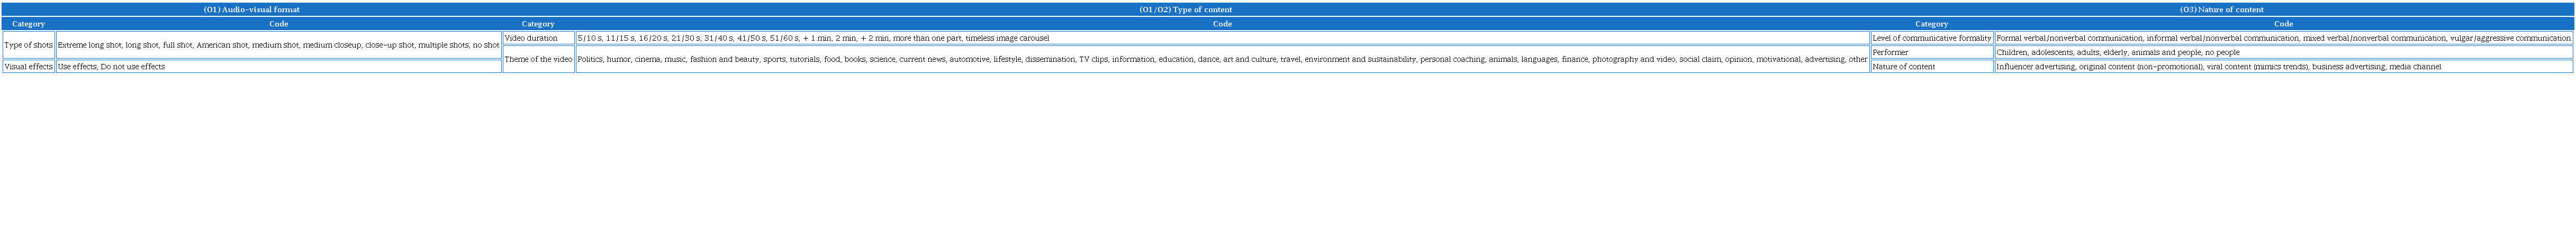Click the "Visual effects" category cell
This screenshot has width=2576, height=242.
28,67
